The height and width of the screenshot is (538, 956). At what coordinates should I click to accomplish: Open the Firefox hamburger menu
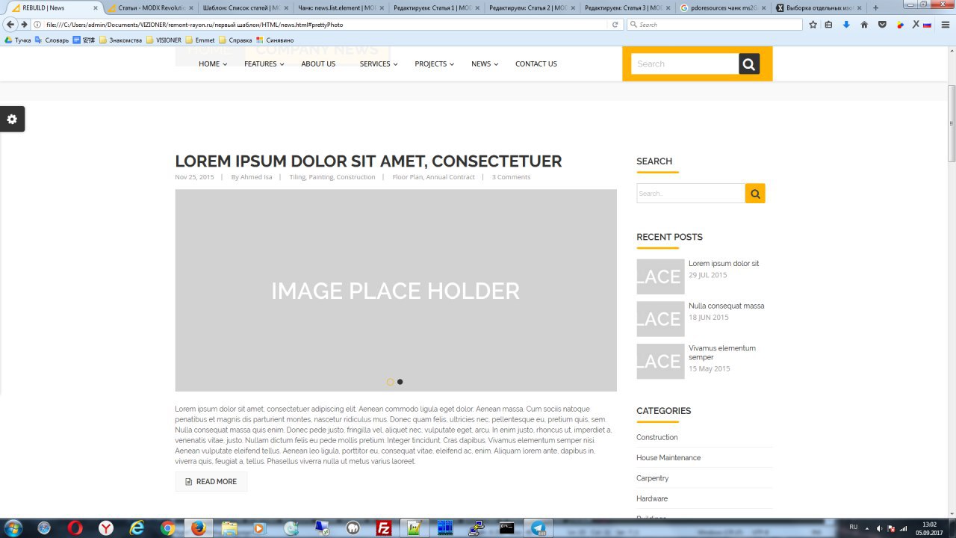click(x=945, y=25)
